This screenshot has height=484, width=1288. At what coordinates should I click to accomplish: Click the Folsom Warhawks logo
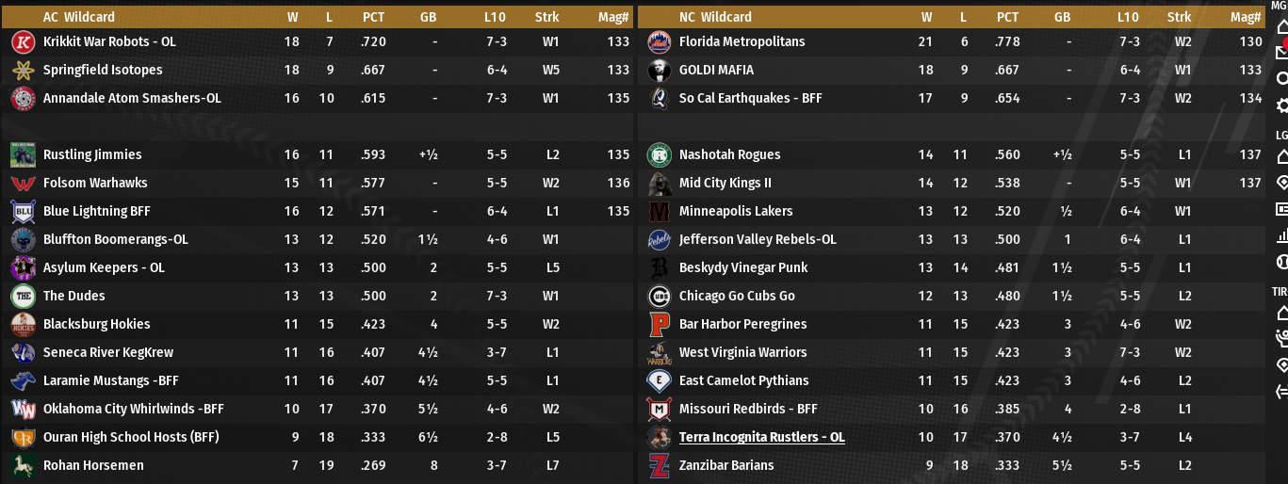[x=23, y=184]
